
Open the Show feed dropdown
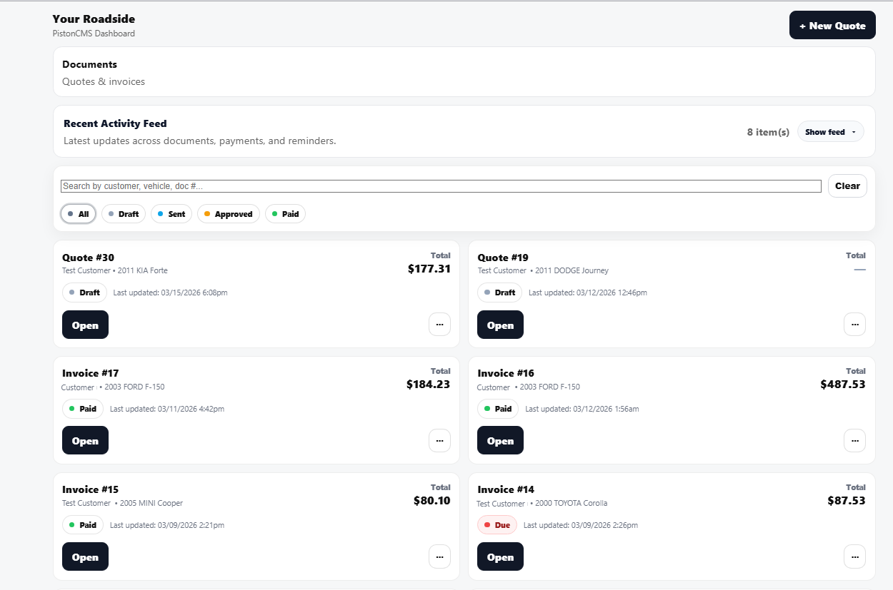[830, 131]
